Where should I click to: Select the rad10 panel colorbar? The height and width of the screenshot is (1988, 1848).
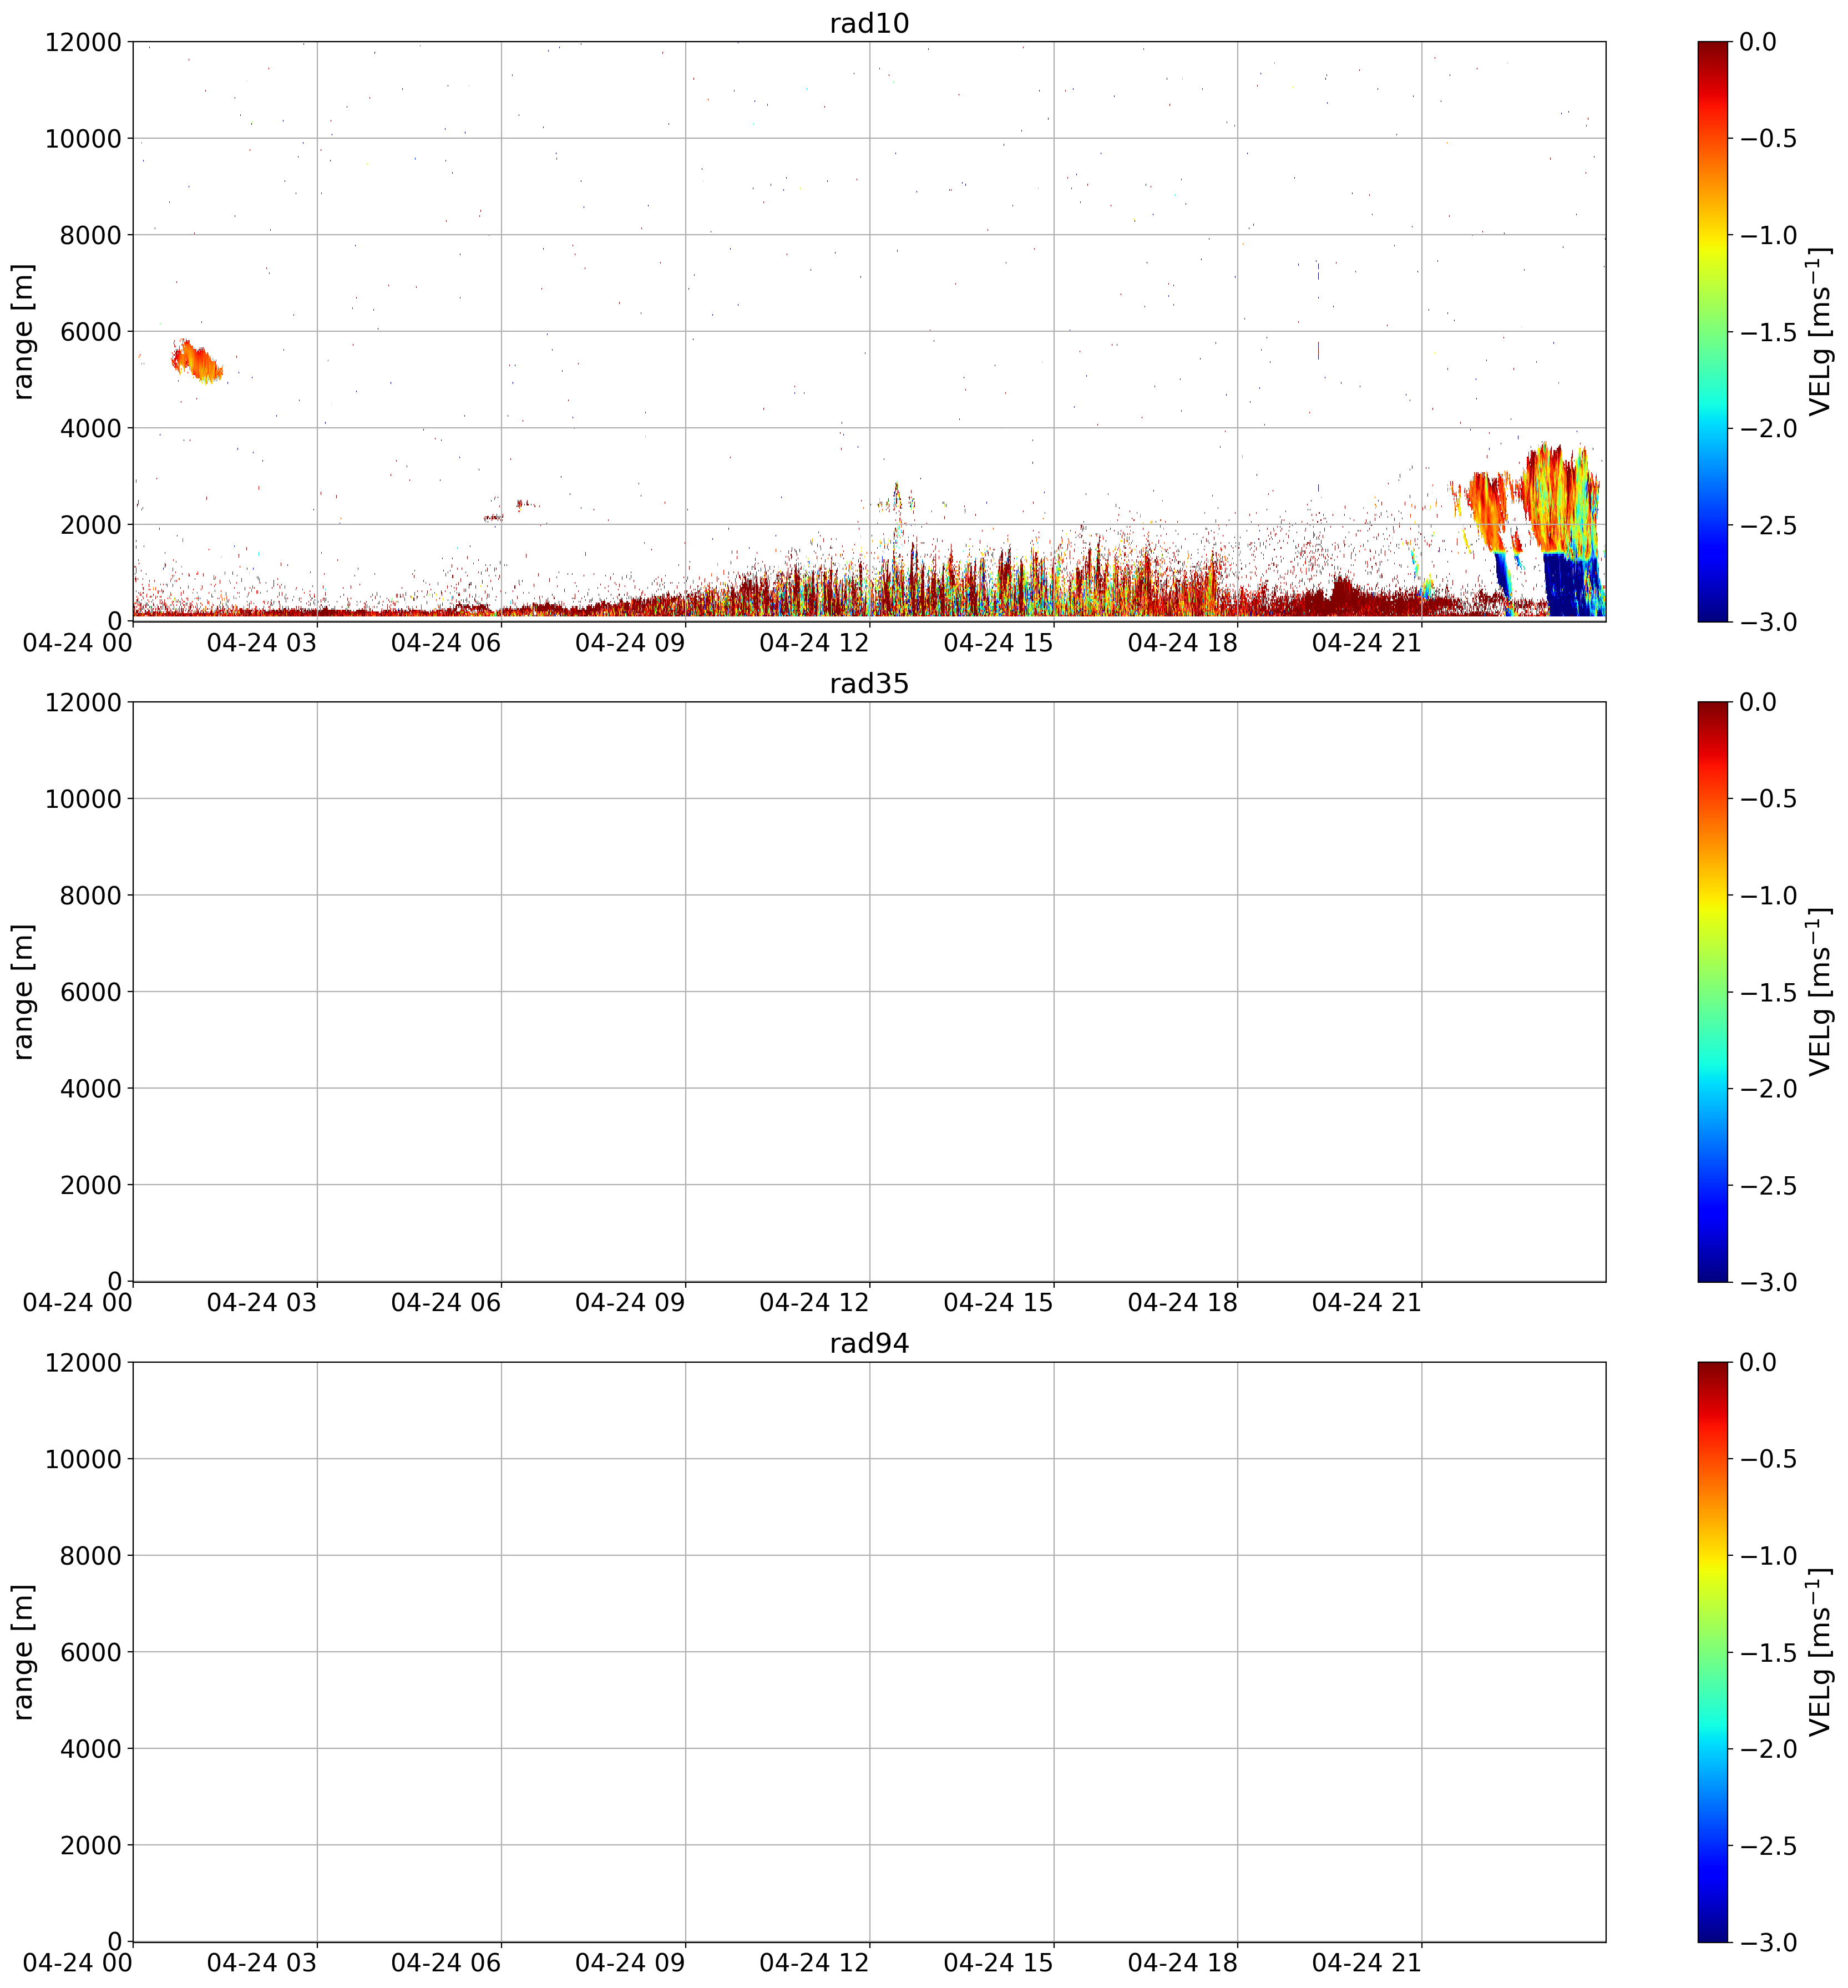(x=1712, y=331)
